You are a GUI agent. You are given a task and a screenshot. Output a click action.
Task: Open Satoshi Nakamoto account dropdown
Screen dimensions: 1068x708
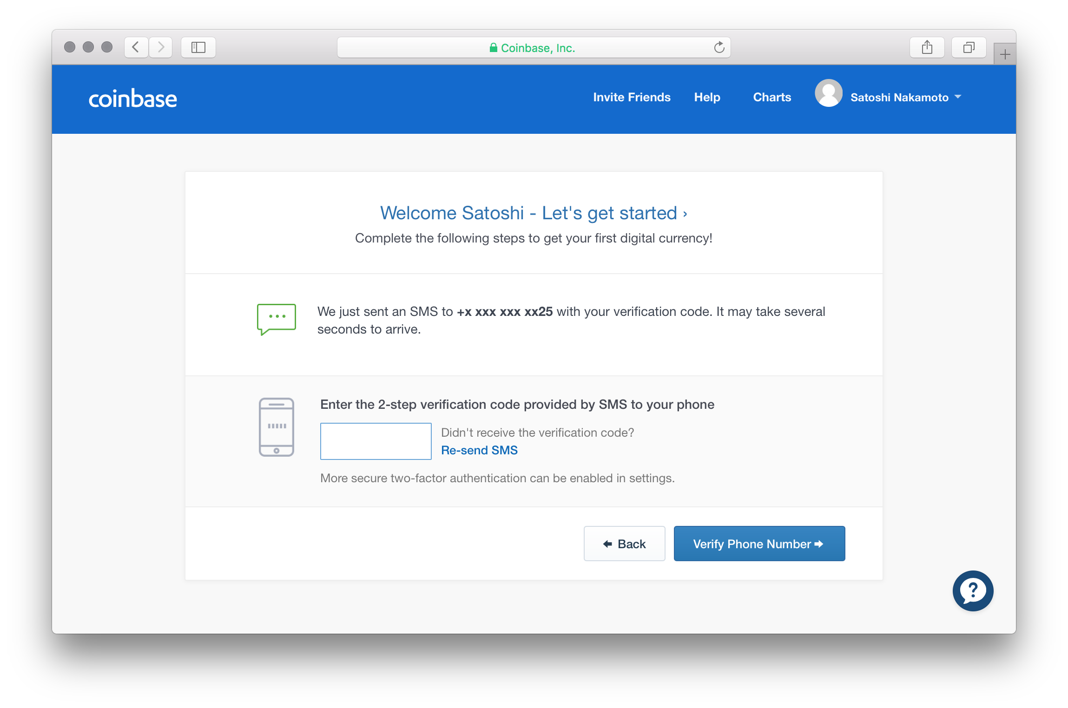(x=906, y=98)
